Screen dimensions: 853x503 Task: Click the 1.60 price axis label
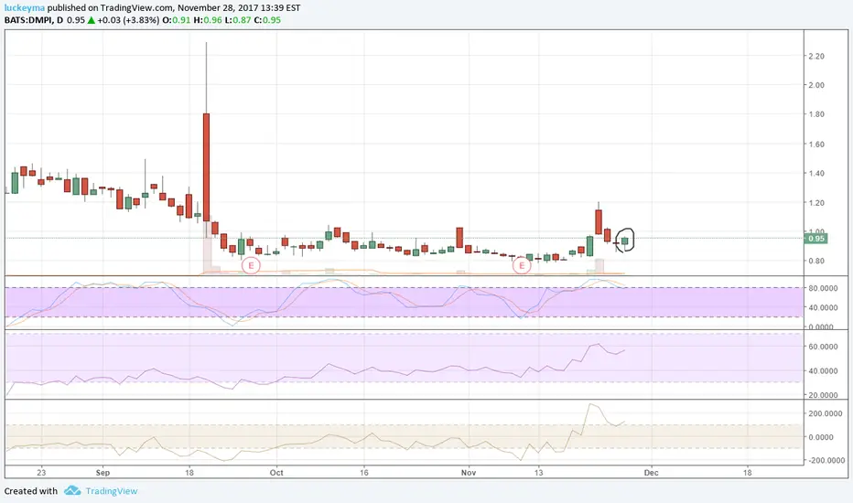[x=816, y=144]
